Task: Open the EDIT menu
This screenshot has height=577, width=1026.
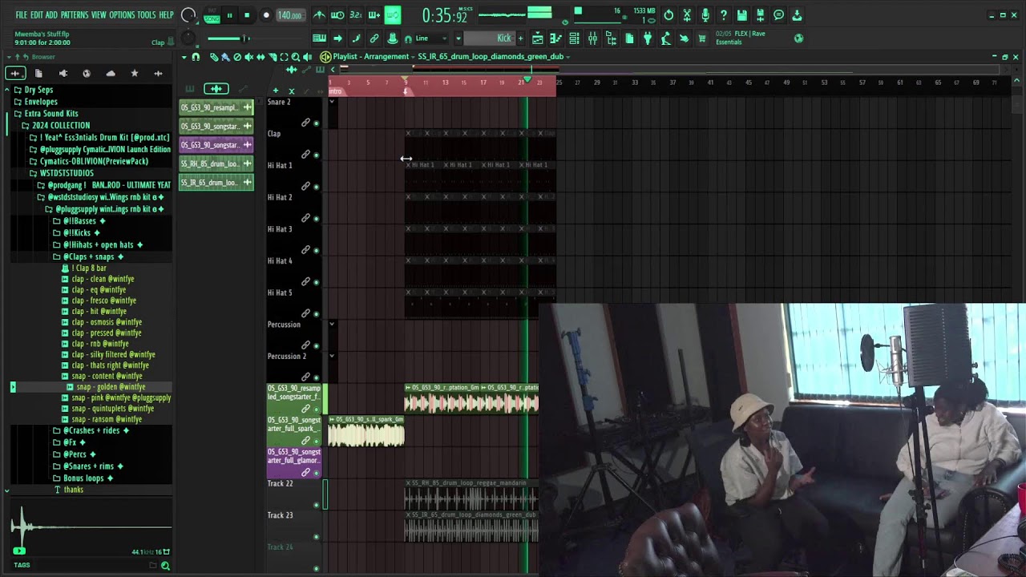Action: click(x=37, y=15)
